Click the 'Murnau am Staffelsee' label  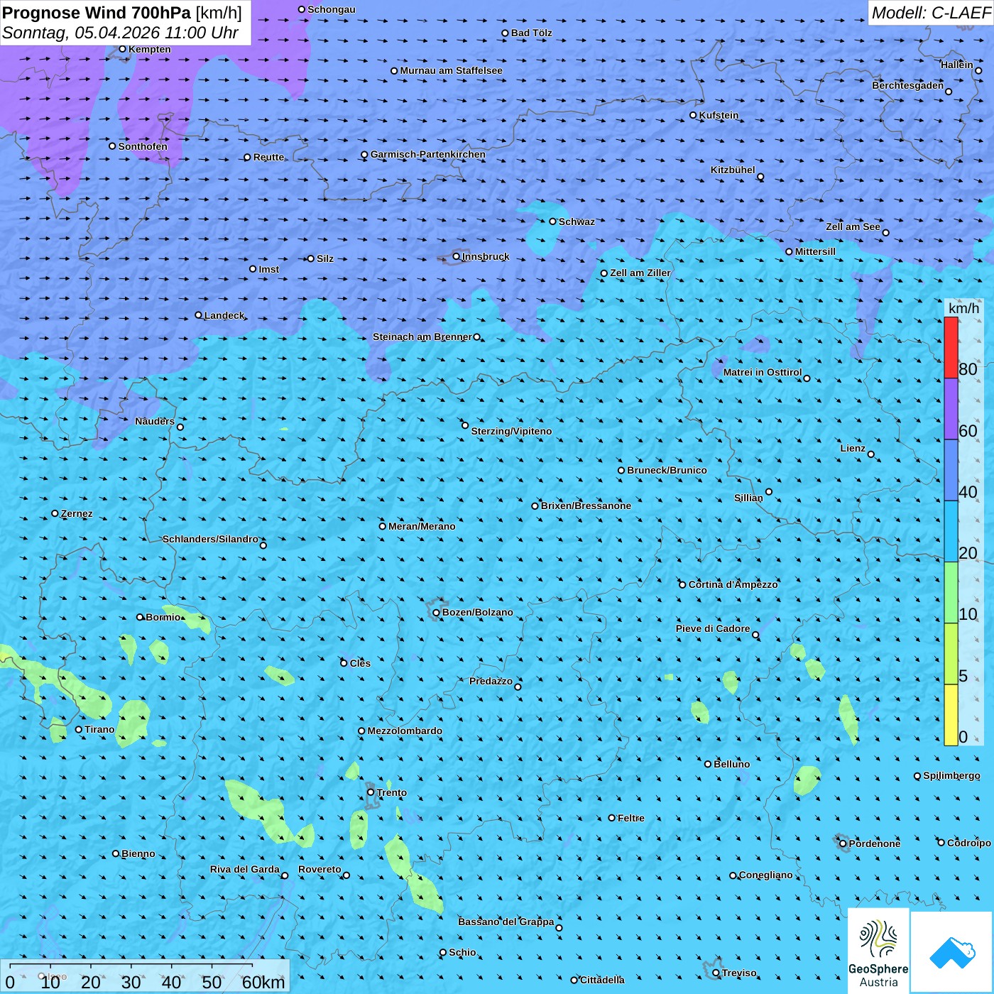(x=451, y=70)
